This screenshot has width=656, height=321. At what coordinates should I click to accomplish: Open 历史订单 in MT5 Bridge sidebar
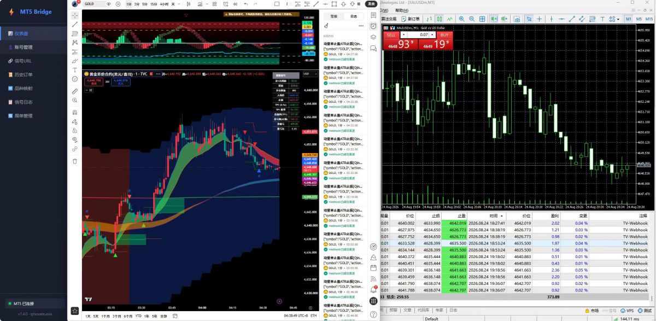(x=34, y=74)
